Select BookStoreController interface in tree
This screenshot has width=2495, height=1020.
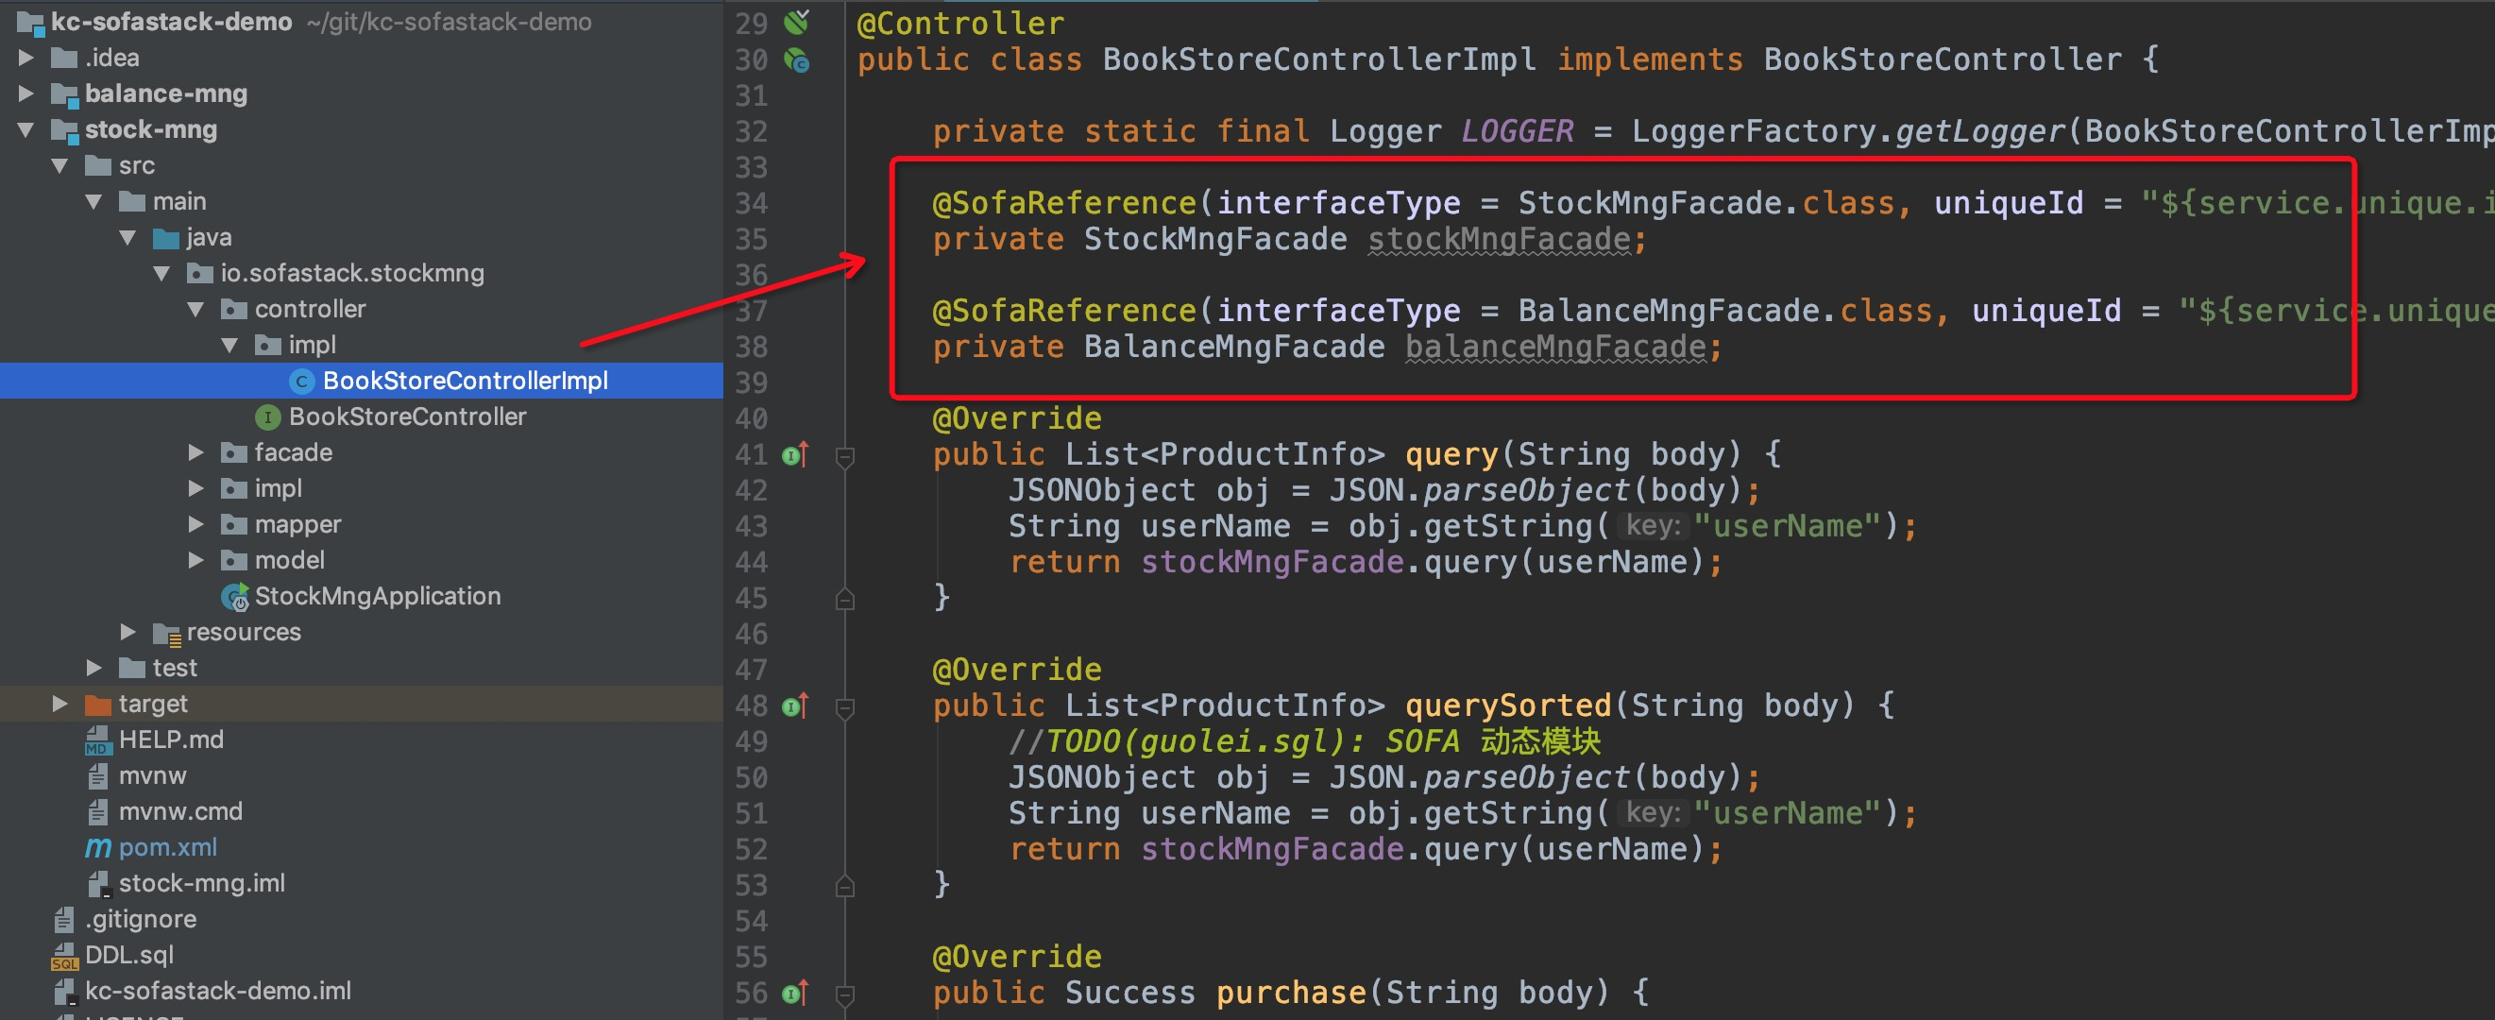click(362, 416)
